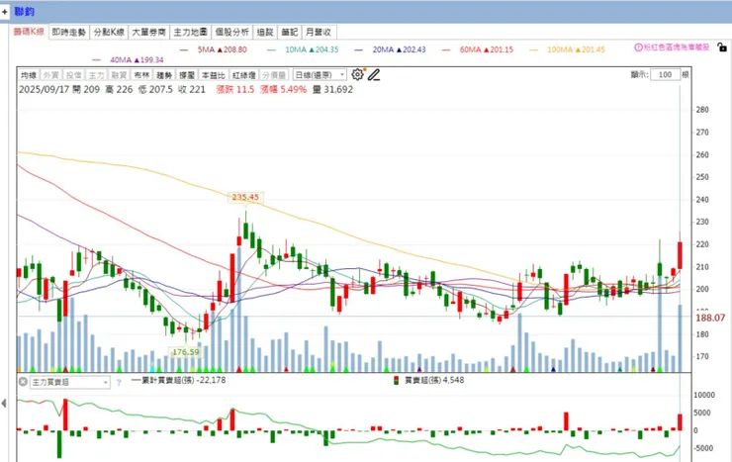Click the 5MA legend line swatch

click(184, 49)
